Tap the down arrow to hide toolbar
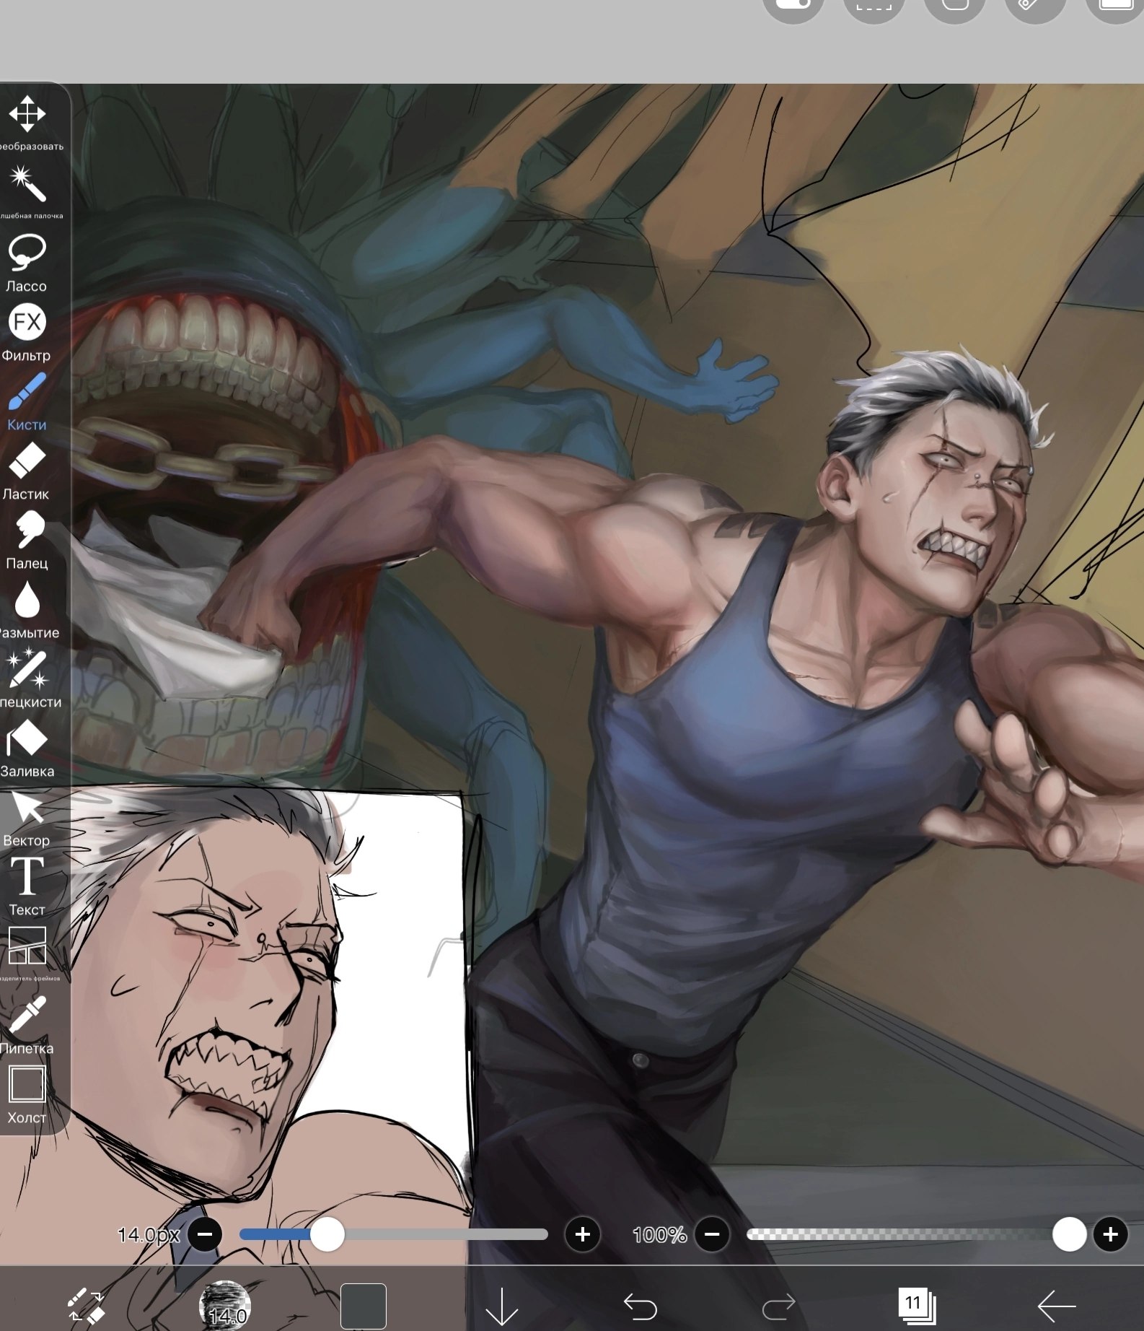 [501, 1306]
